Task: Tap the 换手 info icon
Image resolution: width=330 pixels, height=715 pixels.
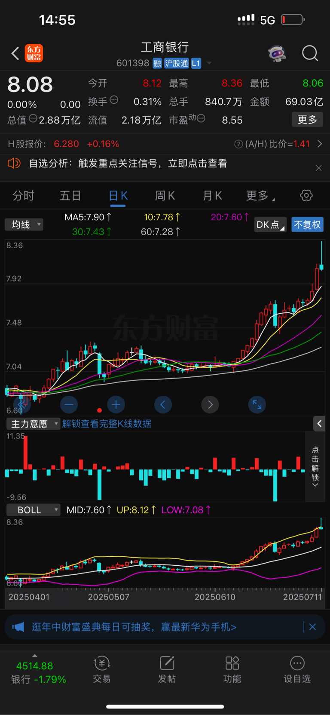Action: [x=114, y=100]
